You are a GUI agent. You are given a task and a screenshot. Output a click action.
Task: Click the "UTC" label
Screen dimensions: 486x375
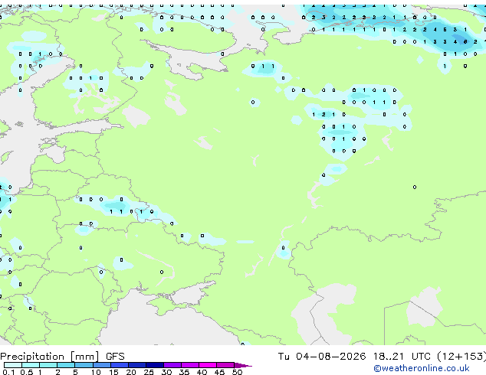pyautogui.click(x=421, y=357)
